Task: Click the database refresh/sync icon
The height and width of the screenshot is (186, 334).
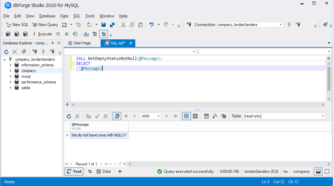Action: pos(17,34)
